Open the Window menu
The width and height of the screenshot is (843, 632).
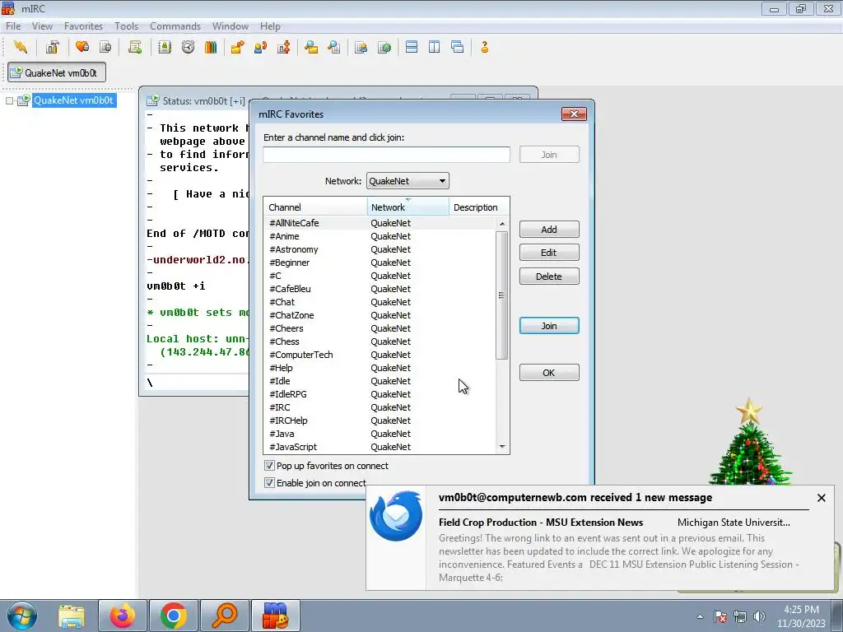click(x=231, y=26)
